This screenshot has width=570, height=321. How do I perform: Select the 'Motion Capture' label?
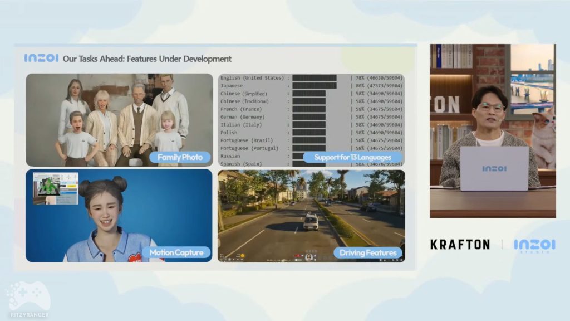[176, 252]
